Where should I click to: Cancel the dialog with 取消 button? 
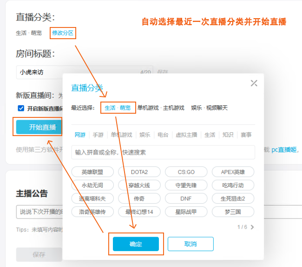(190, 244)
